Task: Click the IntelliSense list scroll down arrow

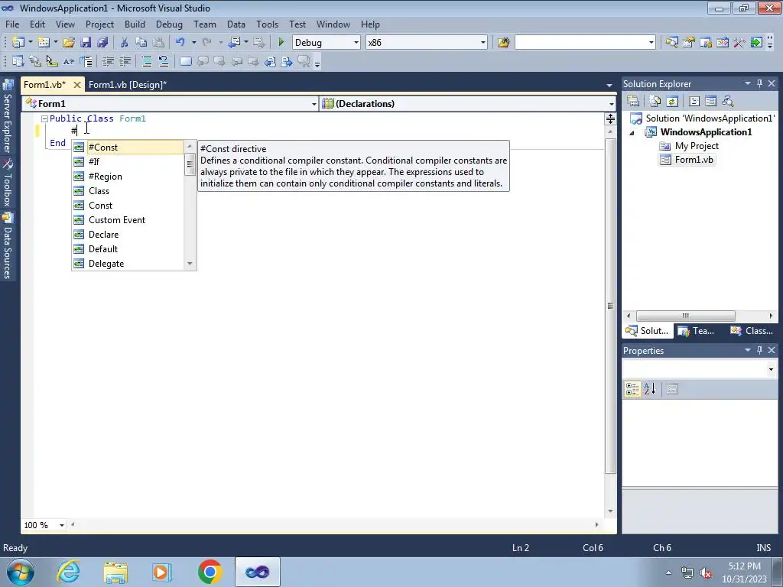Action: click(190, 264)
